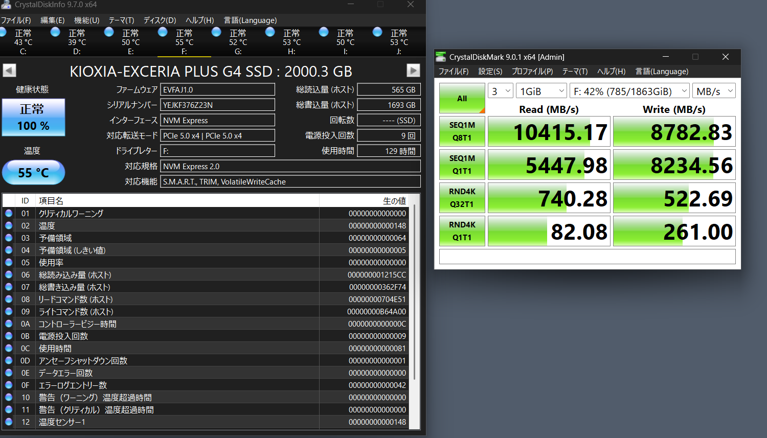Click power-on hours value 129 時間
The width and height of the screenshot is (767, 438).
389,151
